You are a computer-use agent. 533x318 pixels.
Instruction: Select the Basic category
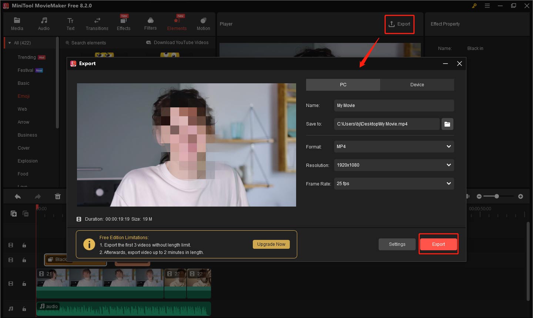click(23, 83)
